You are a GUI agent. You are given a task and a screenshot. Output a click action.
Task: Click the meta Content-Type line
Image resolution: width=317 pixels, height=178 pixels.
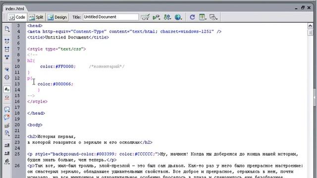click(124, 32)
